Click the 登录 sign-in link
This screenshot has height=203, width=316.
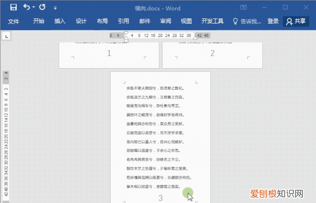[x=273, y=21]
